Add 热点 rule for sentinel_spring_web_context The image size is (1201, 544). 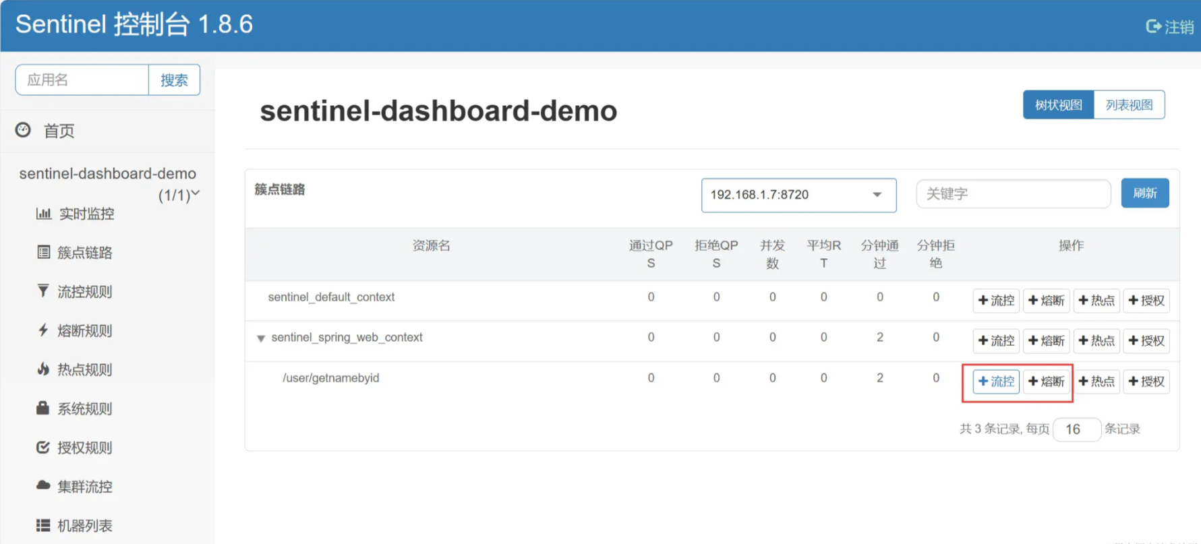click(x=1096, y=341)
